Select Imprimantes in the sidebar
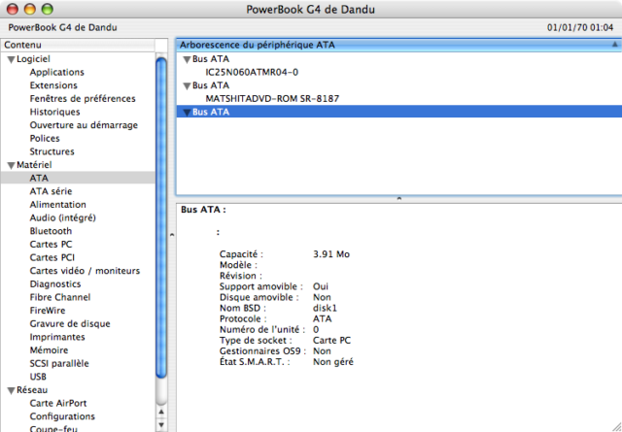622x432 pixels. point(57,337)
